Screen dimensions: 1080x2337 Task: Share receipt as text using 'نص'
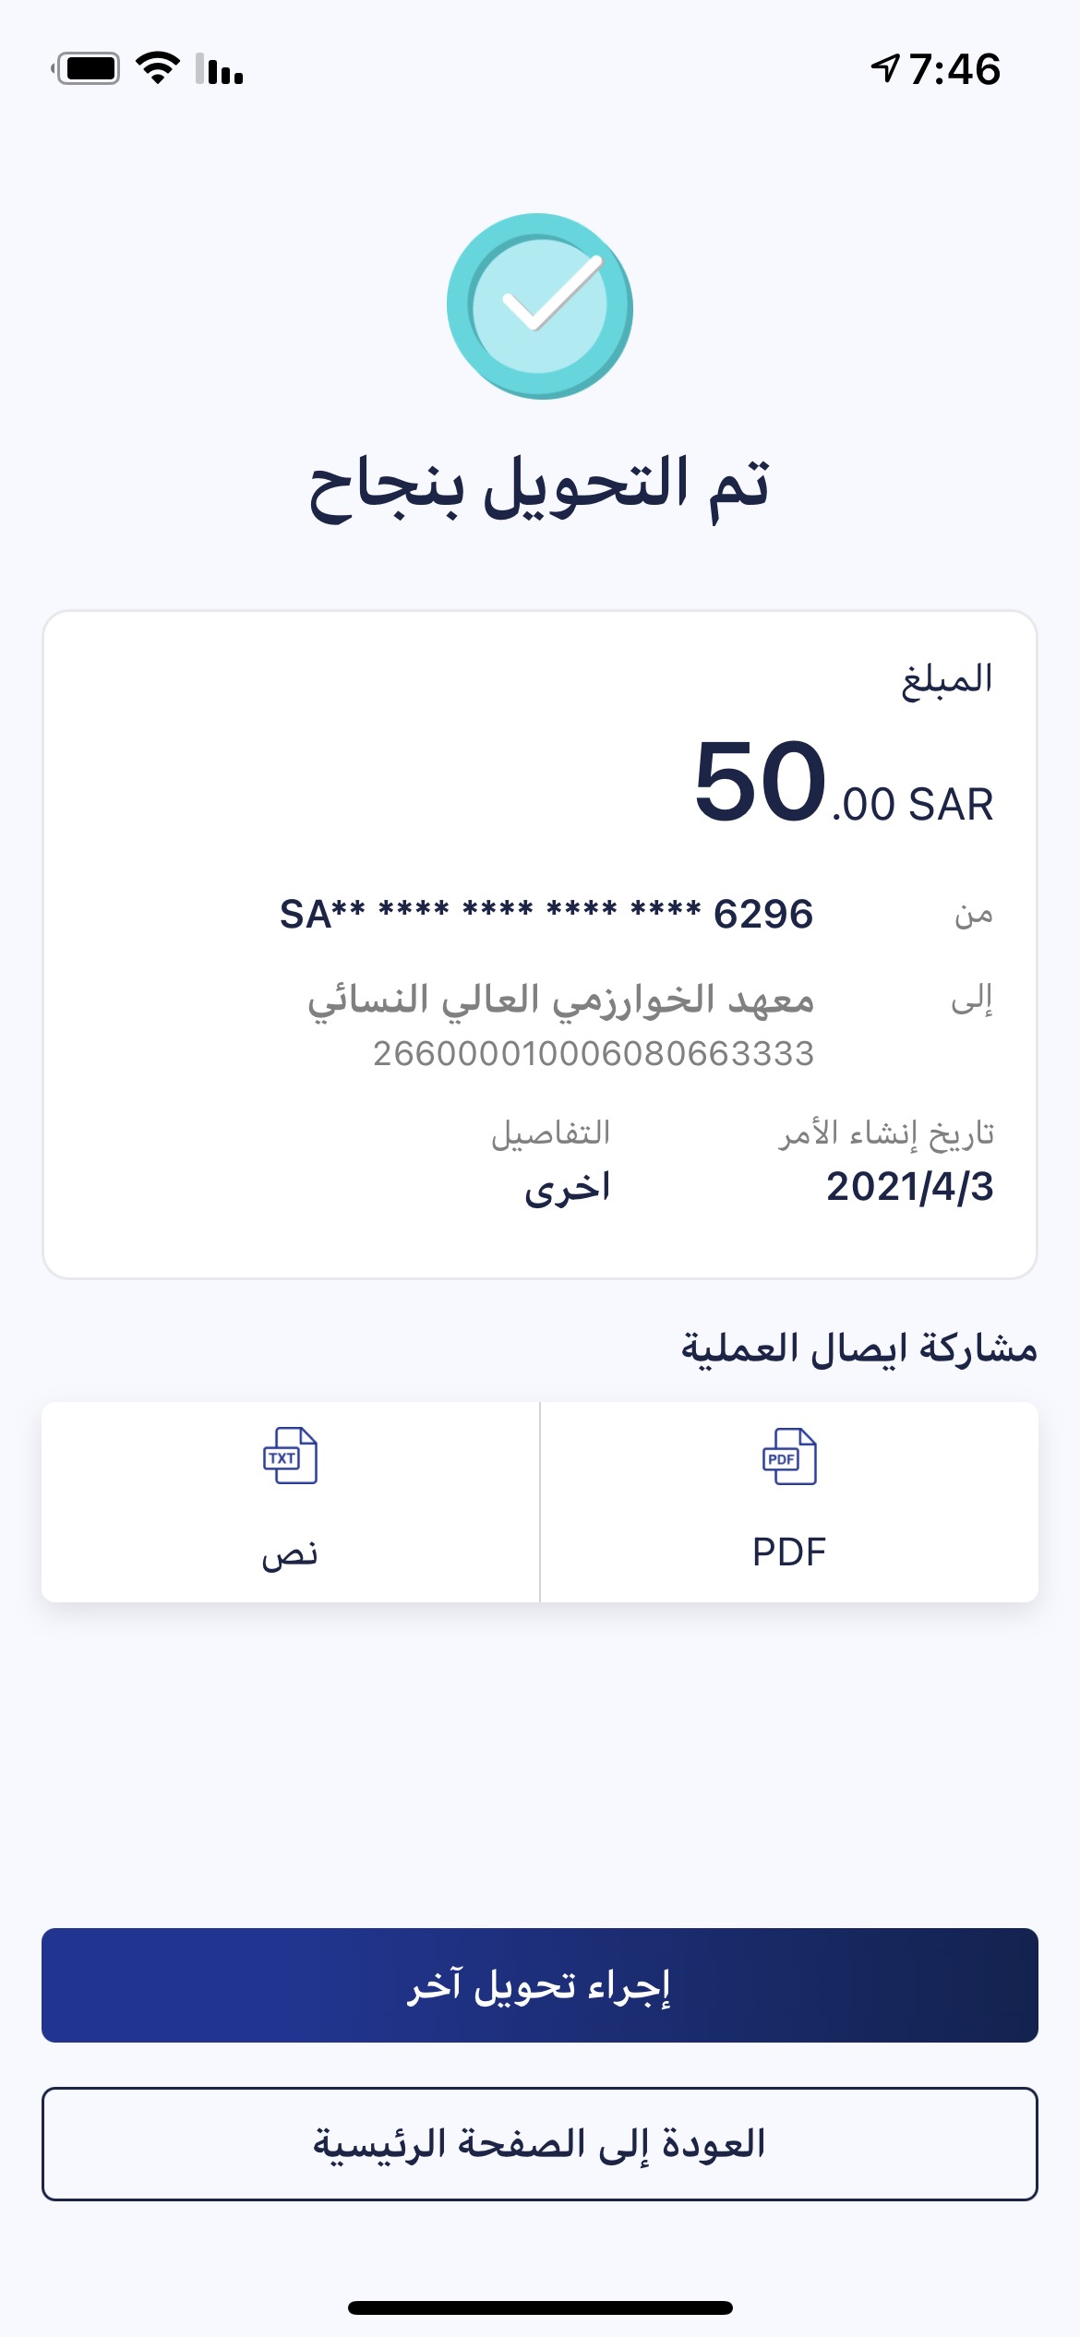290,1554
